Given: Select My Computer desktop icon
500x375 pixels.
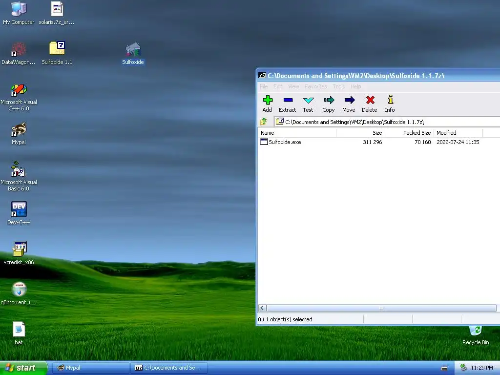Looking at the screenshot, I should [x=19, y=9].
